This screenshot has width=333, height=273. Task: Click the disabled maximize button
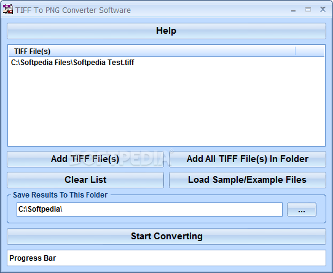pyautogui.click(x=308, y=10)
